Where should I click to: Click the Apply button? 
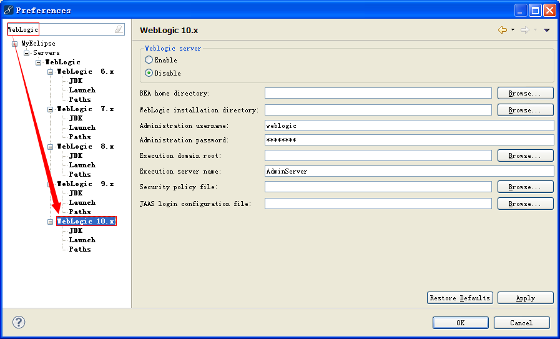526,298
